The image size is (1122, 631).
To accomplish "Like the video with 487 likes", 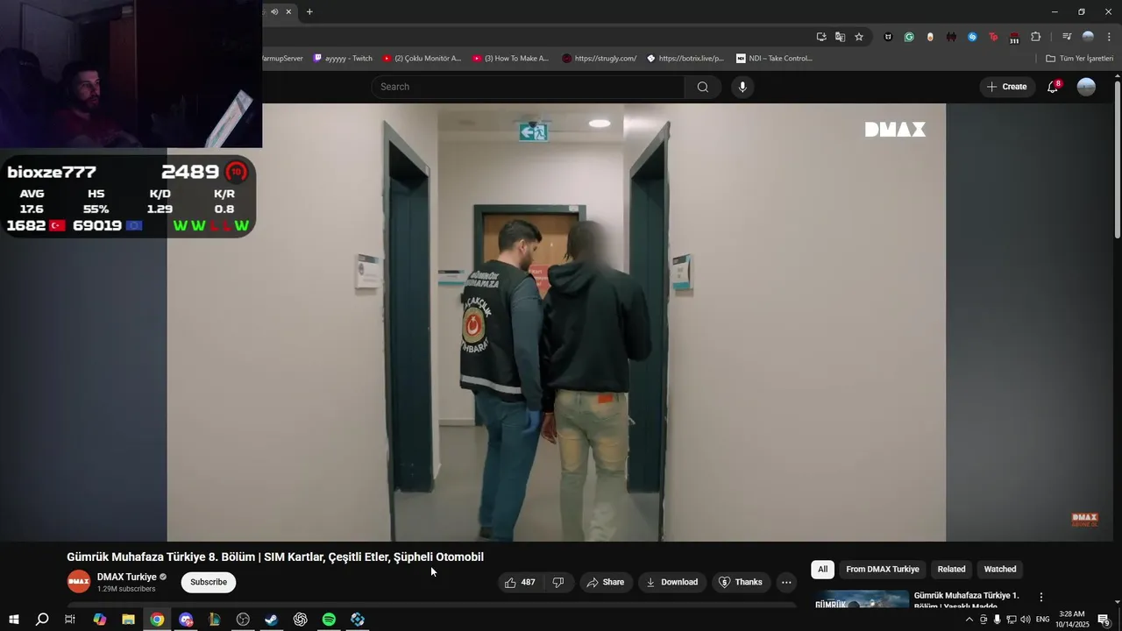I will (520, 582).
